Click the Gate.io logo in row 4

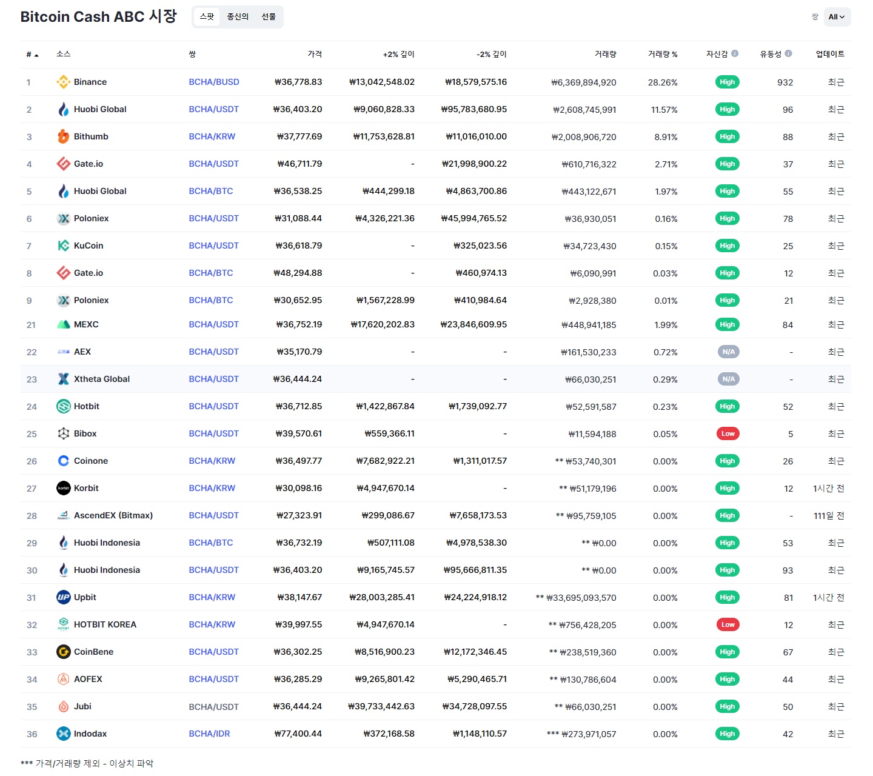63,164
